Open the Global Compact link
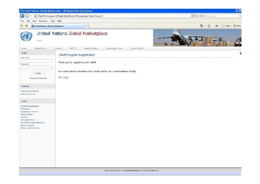 point(27,125)
